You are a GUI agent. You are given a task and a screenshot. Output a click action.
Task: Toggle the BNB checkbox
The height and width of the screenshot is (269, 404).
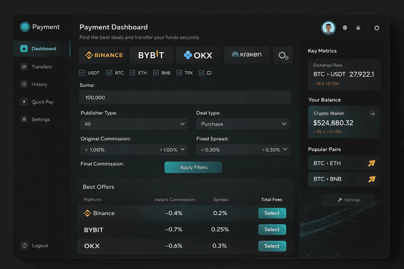click(156, 73)
